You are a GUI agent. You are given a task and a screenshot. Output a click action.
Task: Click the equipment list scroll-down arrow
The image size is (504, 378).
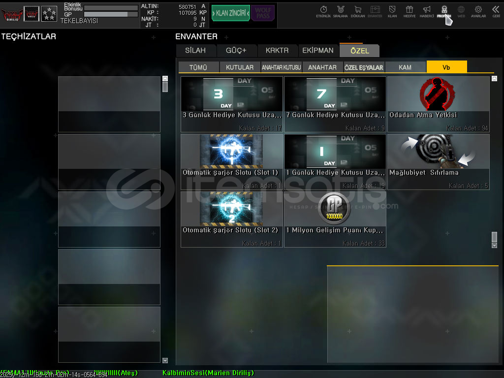tap(165, 360)
